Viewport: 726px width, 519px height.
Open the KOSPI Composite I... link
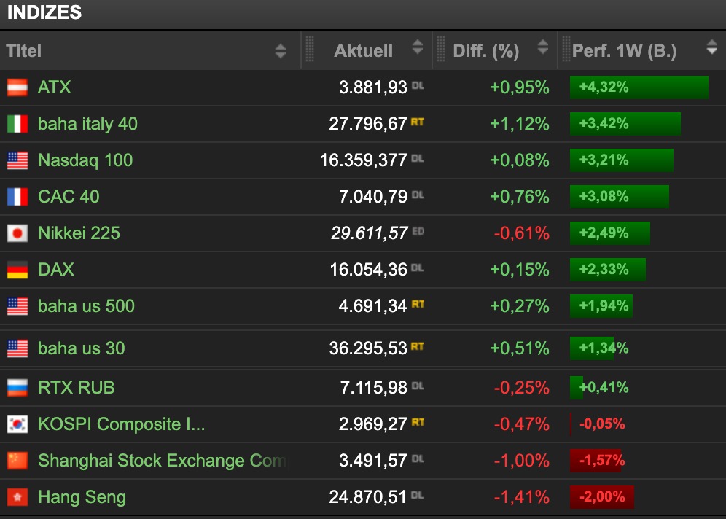[x=121, y=424]
